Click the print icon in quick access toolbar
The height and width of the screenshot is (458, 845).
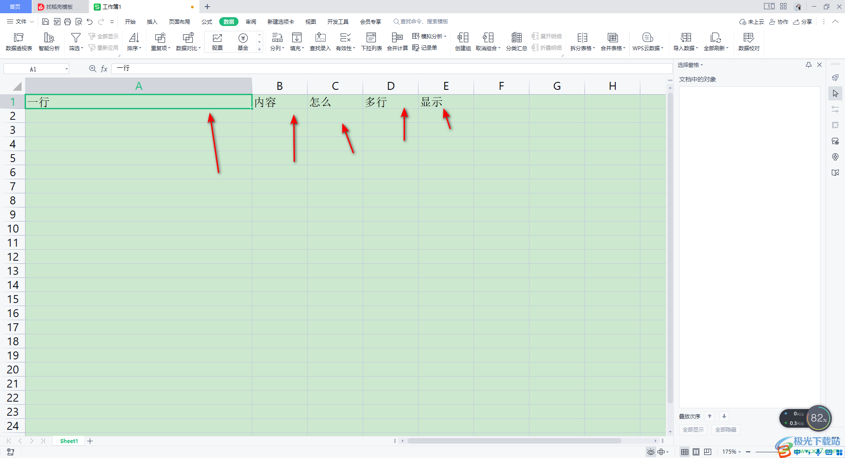[67, 22]
